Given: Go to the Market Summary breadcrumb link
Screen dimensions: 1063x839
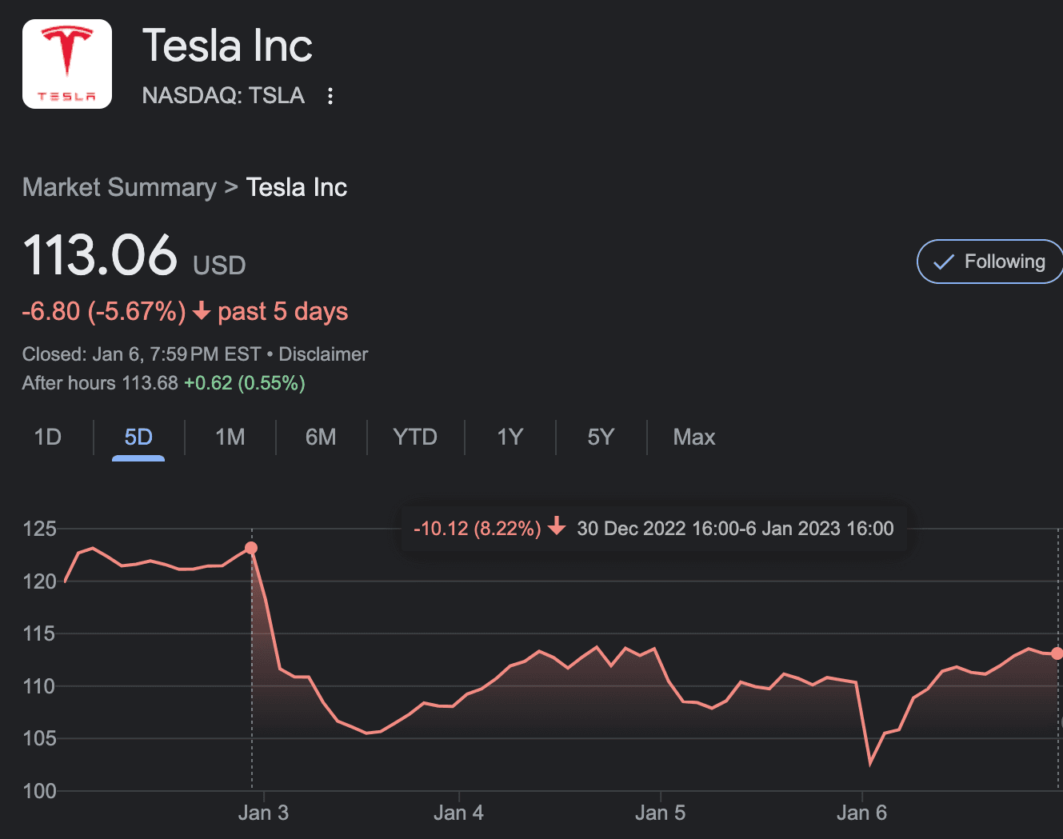Looking at the screenshot, I should pyautogui.click(x=119, y=187).
